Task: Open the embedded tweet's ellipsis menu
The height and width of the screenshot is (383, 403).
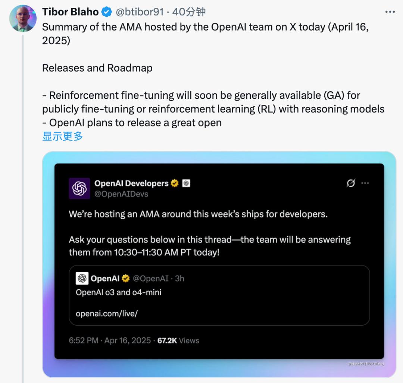Action: (365, 183)
